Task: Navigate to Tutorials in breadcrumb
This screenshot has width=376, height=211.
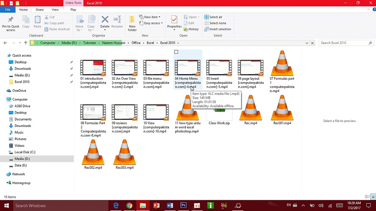Action: coord(89,43)
